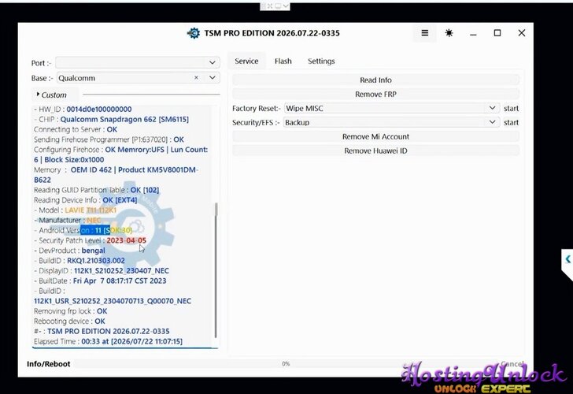Click the window title TSM PRO EDITION text
Viewport: 573px width, 394px height.
coord(272,33)
